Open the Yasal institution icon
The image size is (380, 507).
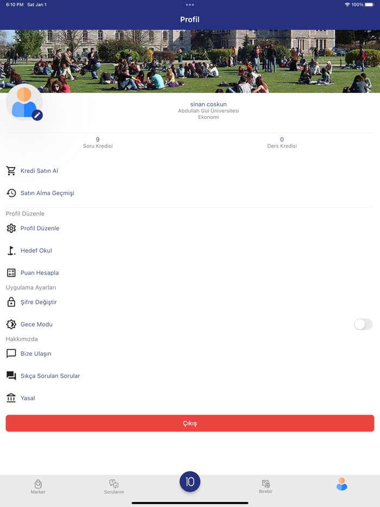[11, 398]
